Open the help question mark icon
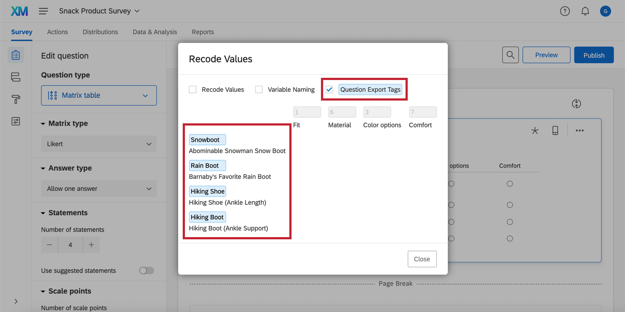 click(565, 11)
